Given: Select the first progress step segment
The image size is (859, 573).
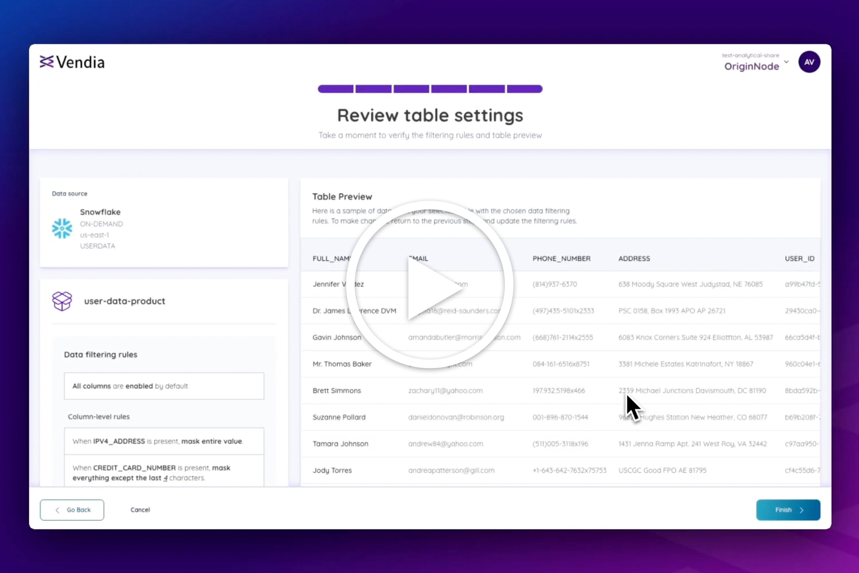Looking at the screenshot, I should pyautogui.click(x=336, y=89).
